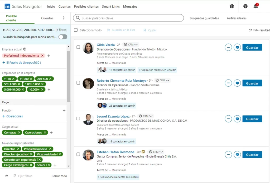The height and width of the screenshot is (183, 270).
Task: Remove the 11-50 employees filter tag
Action: pos(13,79)
